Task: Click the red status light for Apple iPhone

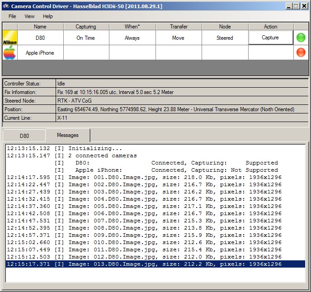Action: click(301, 53)
